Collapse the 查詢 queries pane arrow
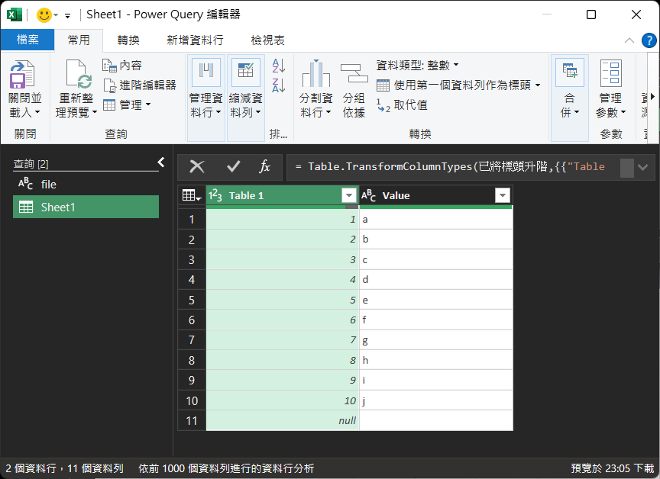Screen dimensions: 660x479 coord(161,162)
